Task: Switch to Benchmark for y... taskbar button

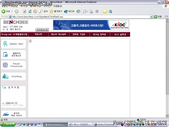Action: point(55,125)
